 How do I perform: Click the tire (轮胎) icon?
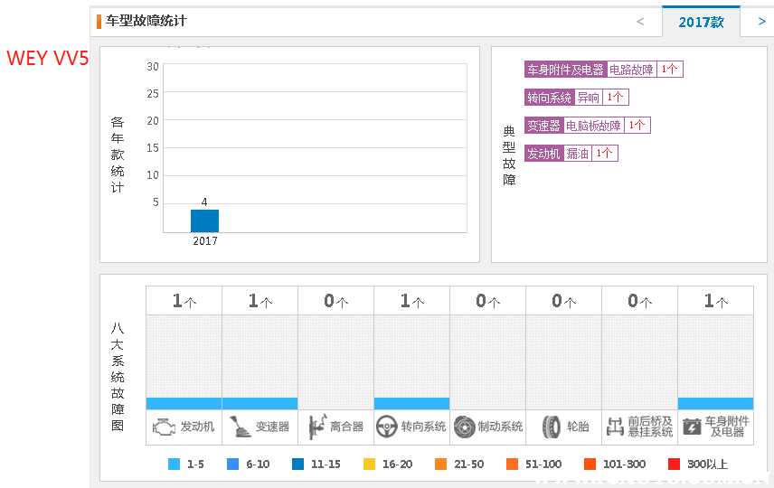click(551, 427)
